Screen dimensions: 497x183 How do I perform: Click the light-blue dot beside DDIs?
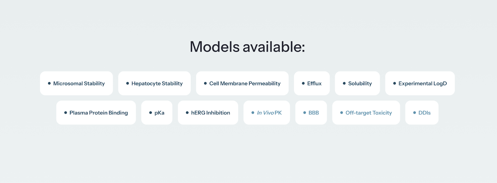coord(414,112)
